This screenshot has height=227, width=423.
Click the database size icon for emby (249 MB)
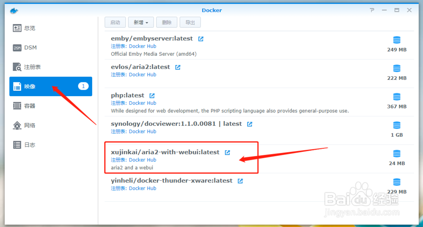click(x=397, y=40)
